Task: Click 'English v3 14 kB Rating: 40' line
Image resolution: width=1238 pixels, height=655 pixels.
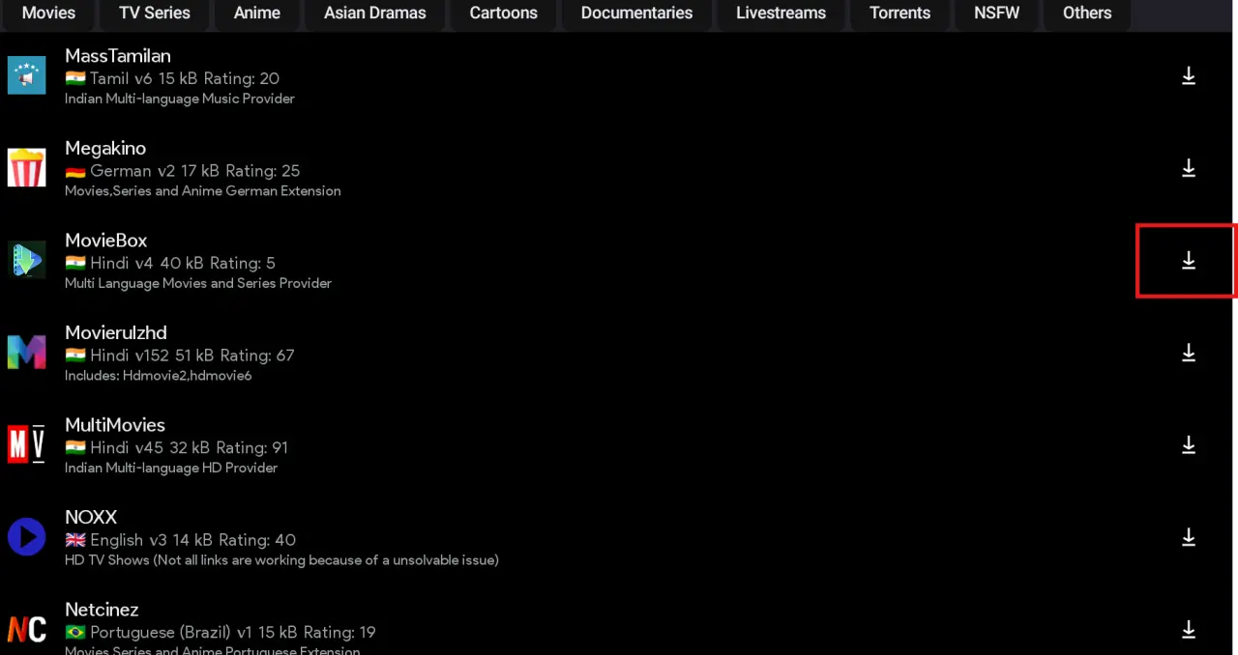Action: pyautogui.click(x=181, y=540)
